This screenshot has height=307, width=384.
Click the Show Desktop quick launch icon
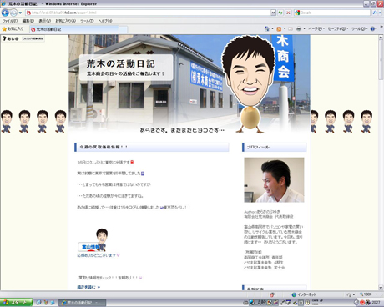tap(38, 303)
